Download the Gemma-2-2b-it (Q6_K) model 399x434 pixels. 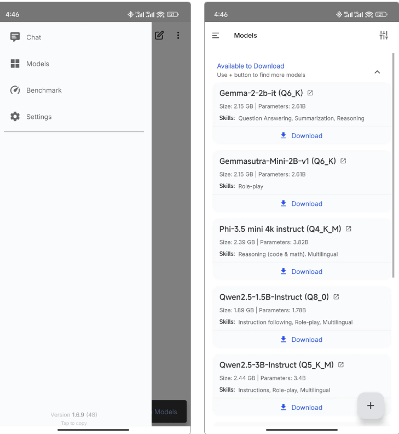click(x=302, y=136)
